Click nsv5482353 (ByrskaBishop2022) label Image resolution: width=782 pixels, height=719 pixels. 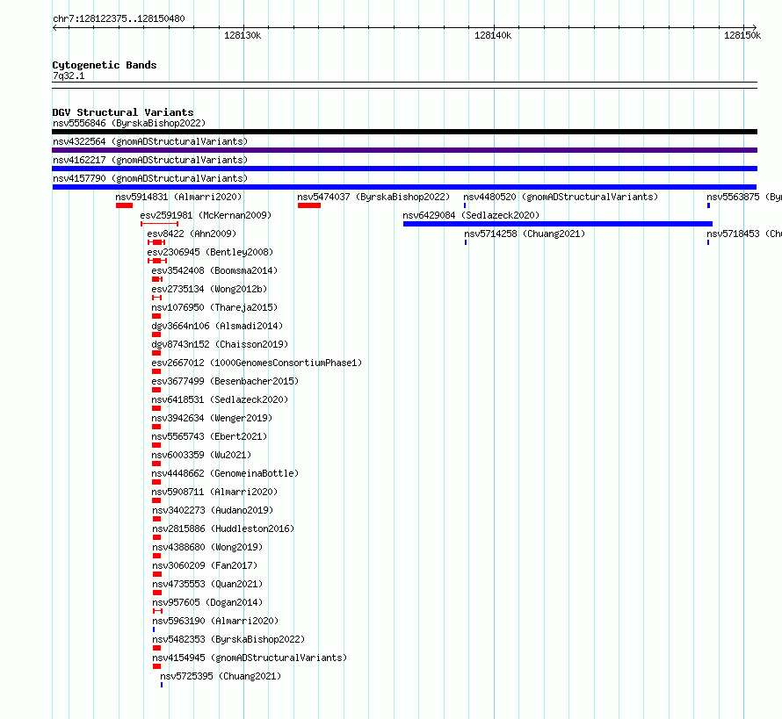228,639
